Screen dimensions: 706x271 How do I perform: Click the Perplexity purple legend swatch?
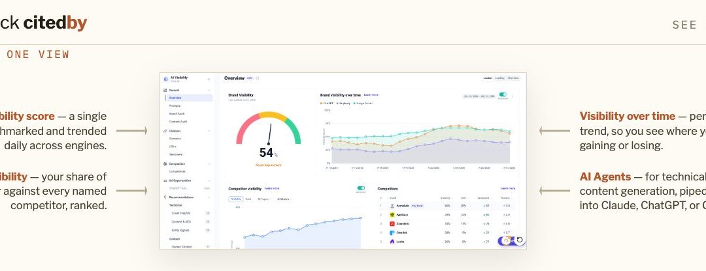337,103
